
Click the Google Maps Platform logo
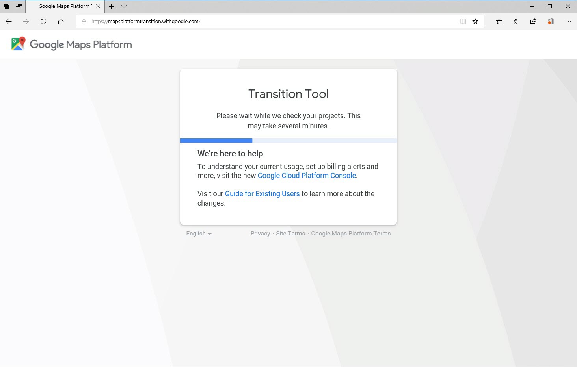[x=72, y=44]
